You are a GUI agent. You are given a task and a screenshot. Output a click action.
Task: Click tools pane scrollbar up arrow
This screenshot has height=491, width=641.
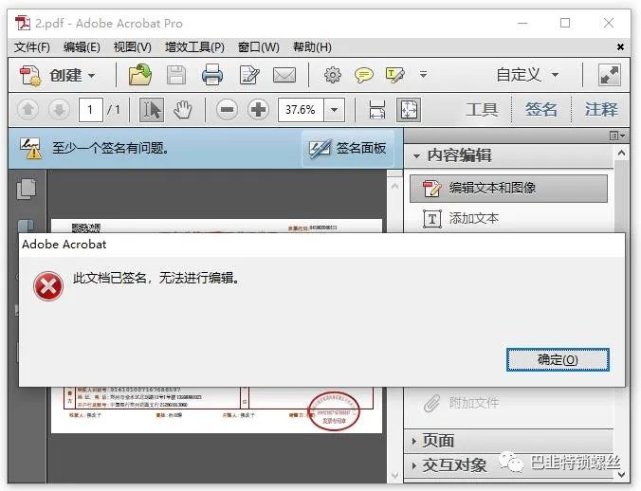point(622,154)
